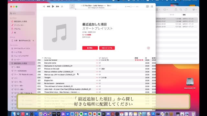Open ··· menu for "Three blind mice"
Image resolution: width=207 pixels, height=116 pixels.
pos(97,92)
